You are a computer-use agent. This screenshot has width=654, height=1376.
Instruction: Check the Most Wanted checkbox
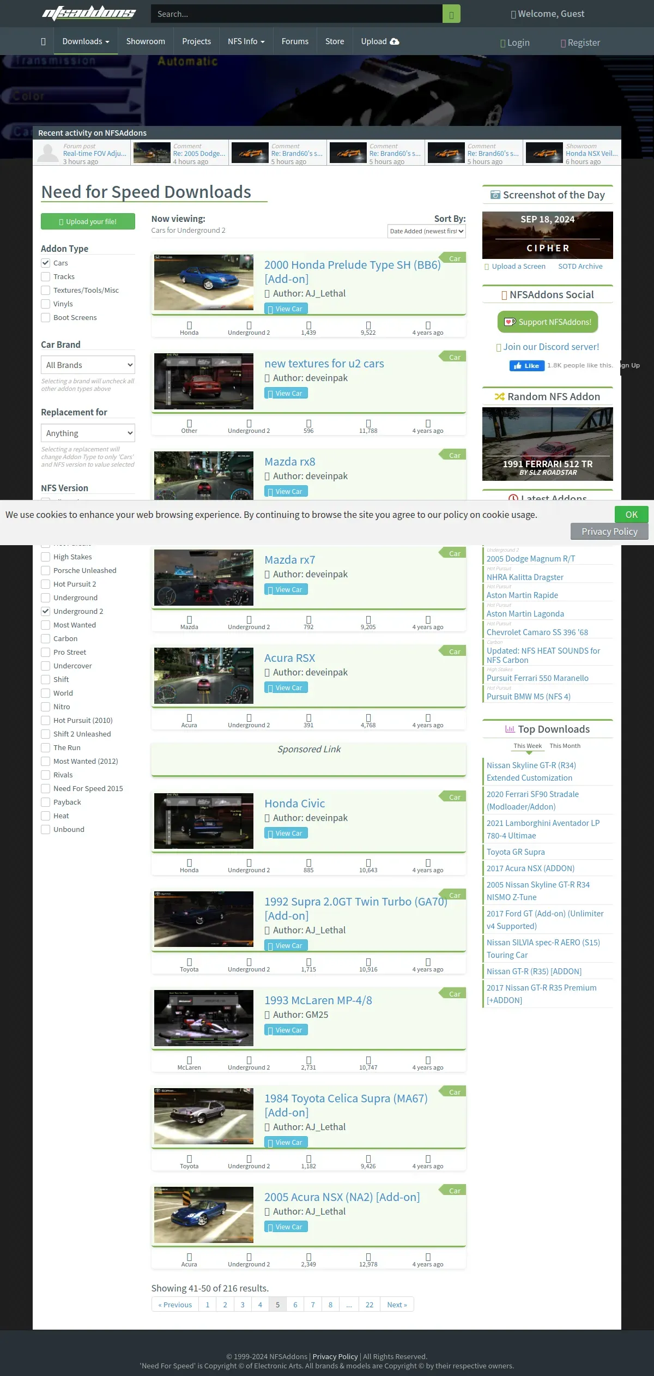coord(46,625)
